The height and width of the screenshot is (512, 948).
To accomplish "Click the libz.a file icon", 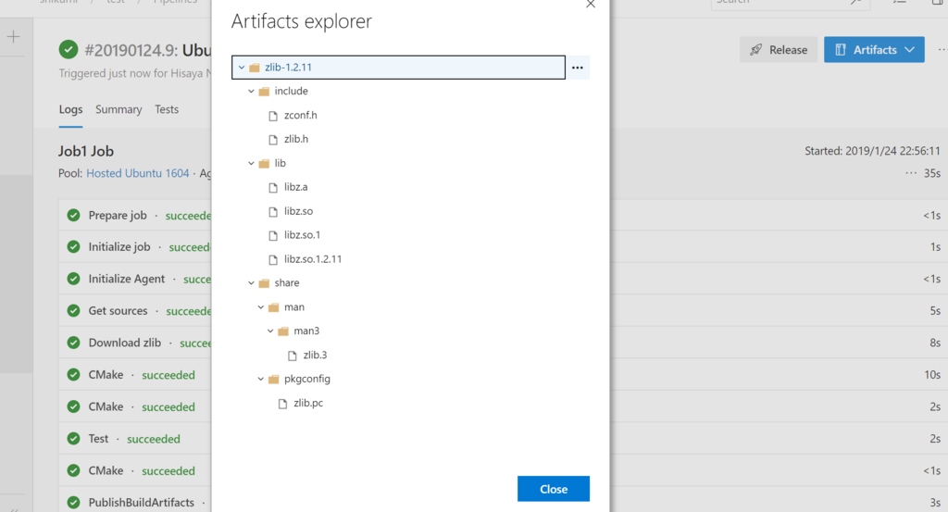I will pyautogui.click(x=273, y=187).
